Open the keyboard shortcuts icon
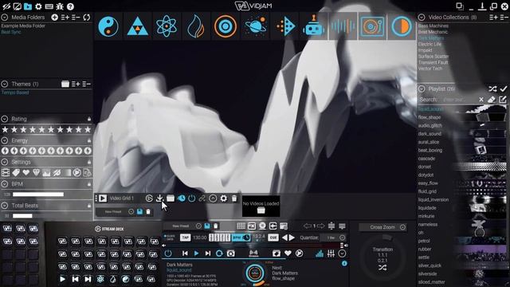This screenshot has height=287, width=510. pyautogui.click(x=49, y=6)
